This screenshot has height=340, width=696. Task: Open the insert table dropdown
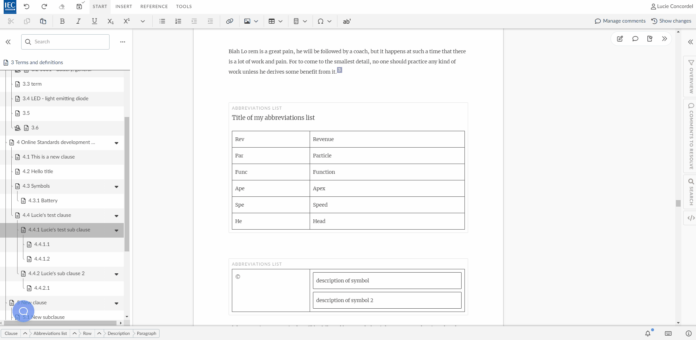[x=280, y=21]
